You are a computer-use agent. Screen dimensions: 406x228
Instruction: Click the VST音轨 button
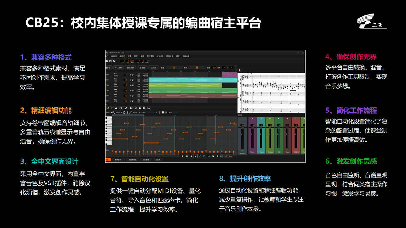click(118, 67)
